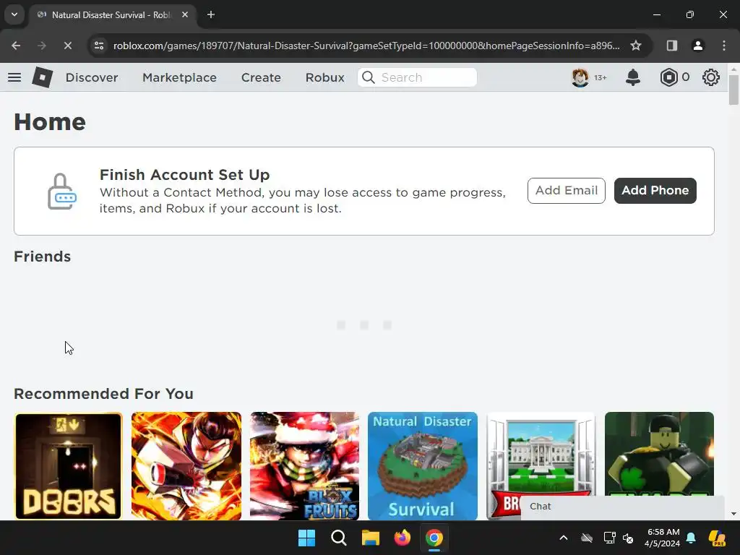Open a new browser tab
Viewport: 740px width, 555px height.
(211, 14)
